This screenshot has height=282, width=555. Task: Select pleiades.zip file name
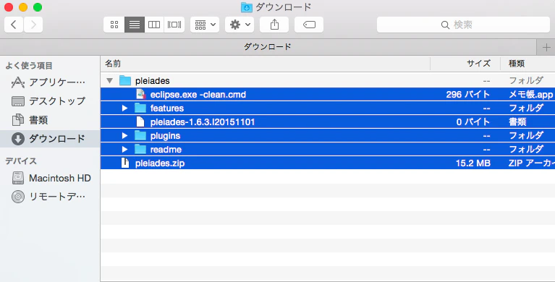160,163
